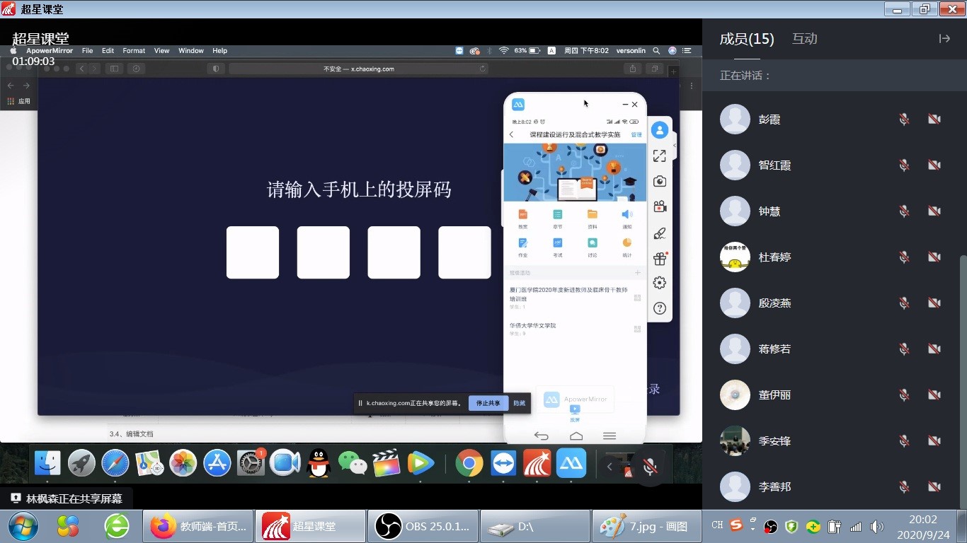Tap the 教案 icon on the phone screen

[523, 214]
